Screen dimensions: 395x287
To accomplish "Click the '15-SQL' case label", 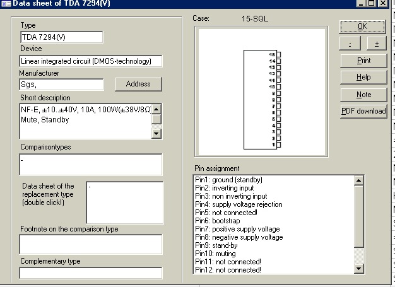I will click(x=255, y=19).
